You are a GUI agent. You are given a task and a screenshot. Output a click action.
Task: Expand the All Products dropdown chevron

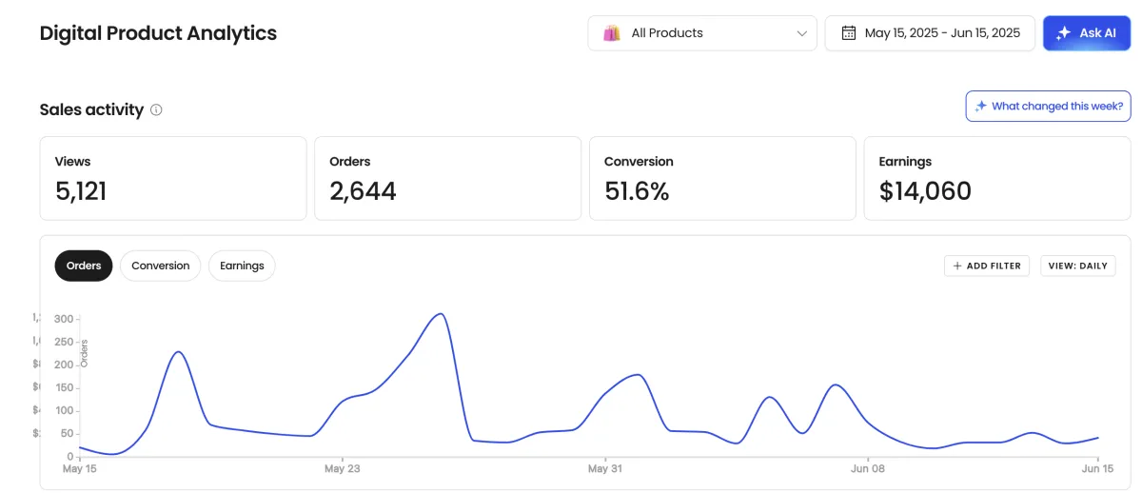[801, 33]
